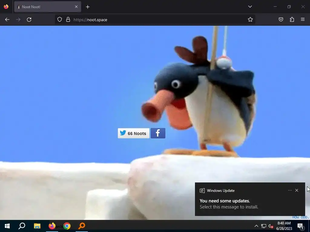
Task: Open Firefox application hamburger menu
Action: 303,20
